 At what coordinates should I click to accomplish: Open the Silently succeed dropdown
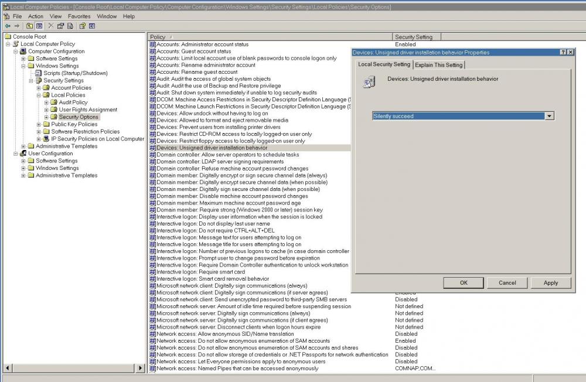coord(549,116)
